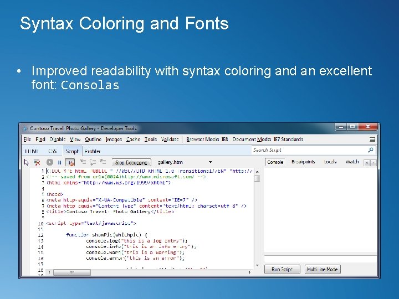Activate the select element by click arrow
Viewport: 399px width, 299px height.
(x=27, y=162)
